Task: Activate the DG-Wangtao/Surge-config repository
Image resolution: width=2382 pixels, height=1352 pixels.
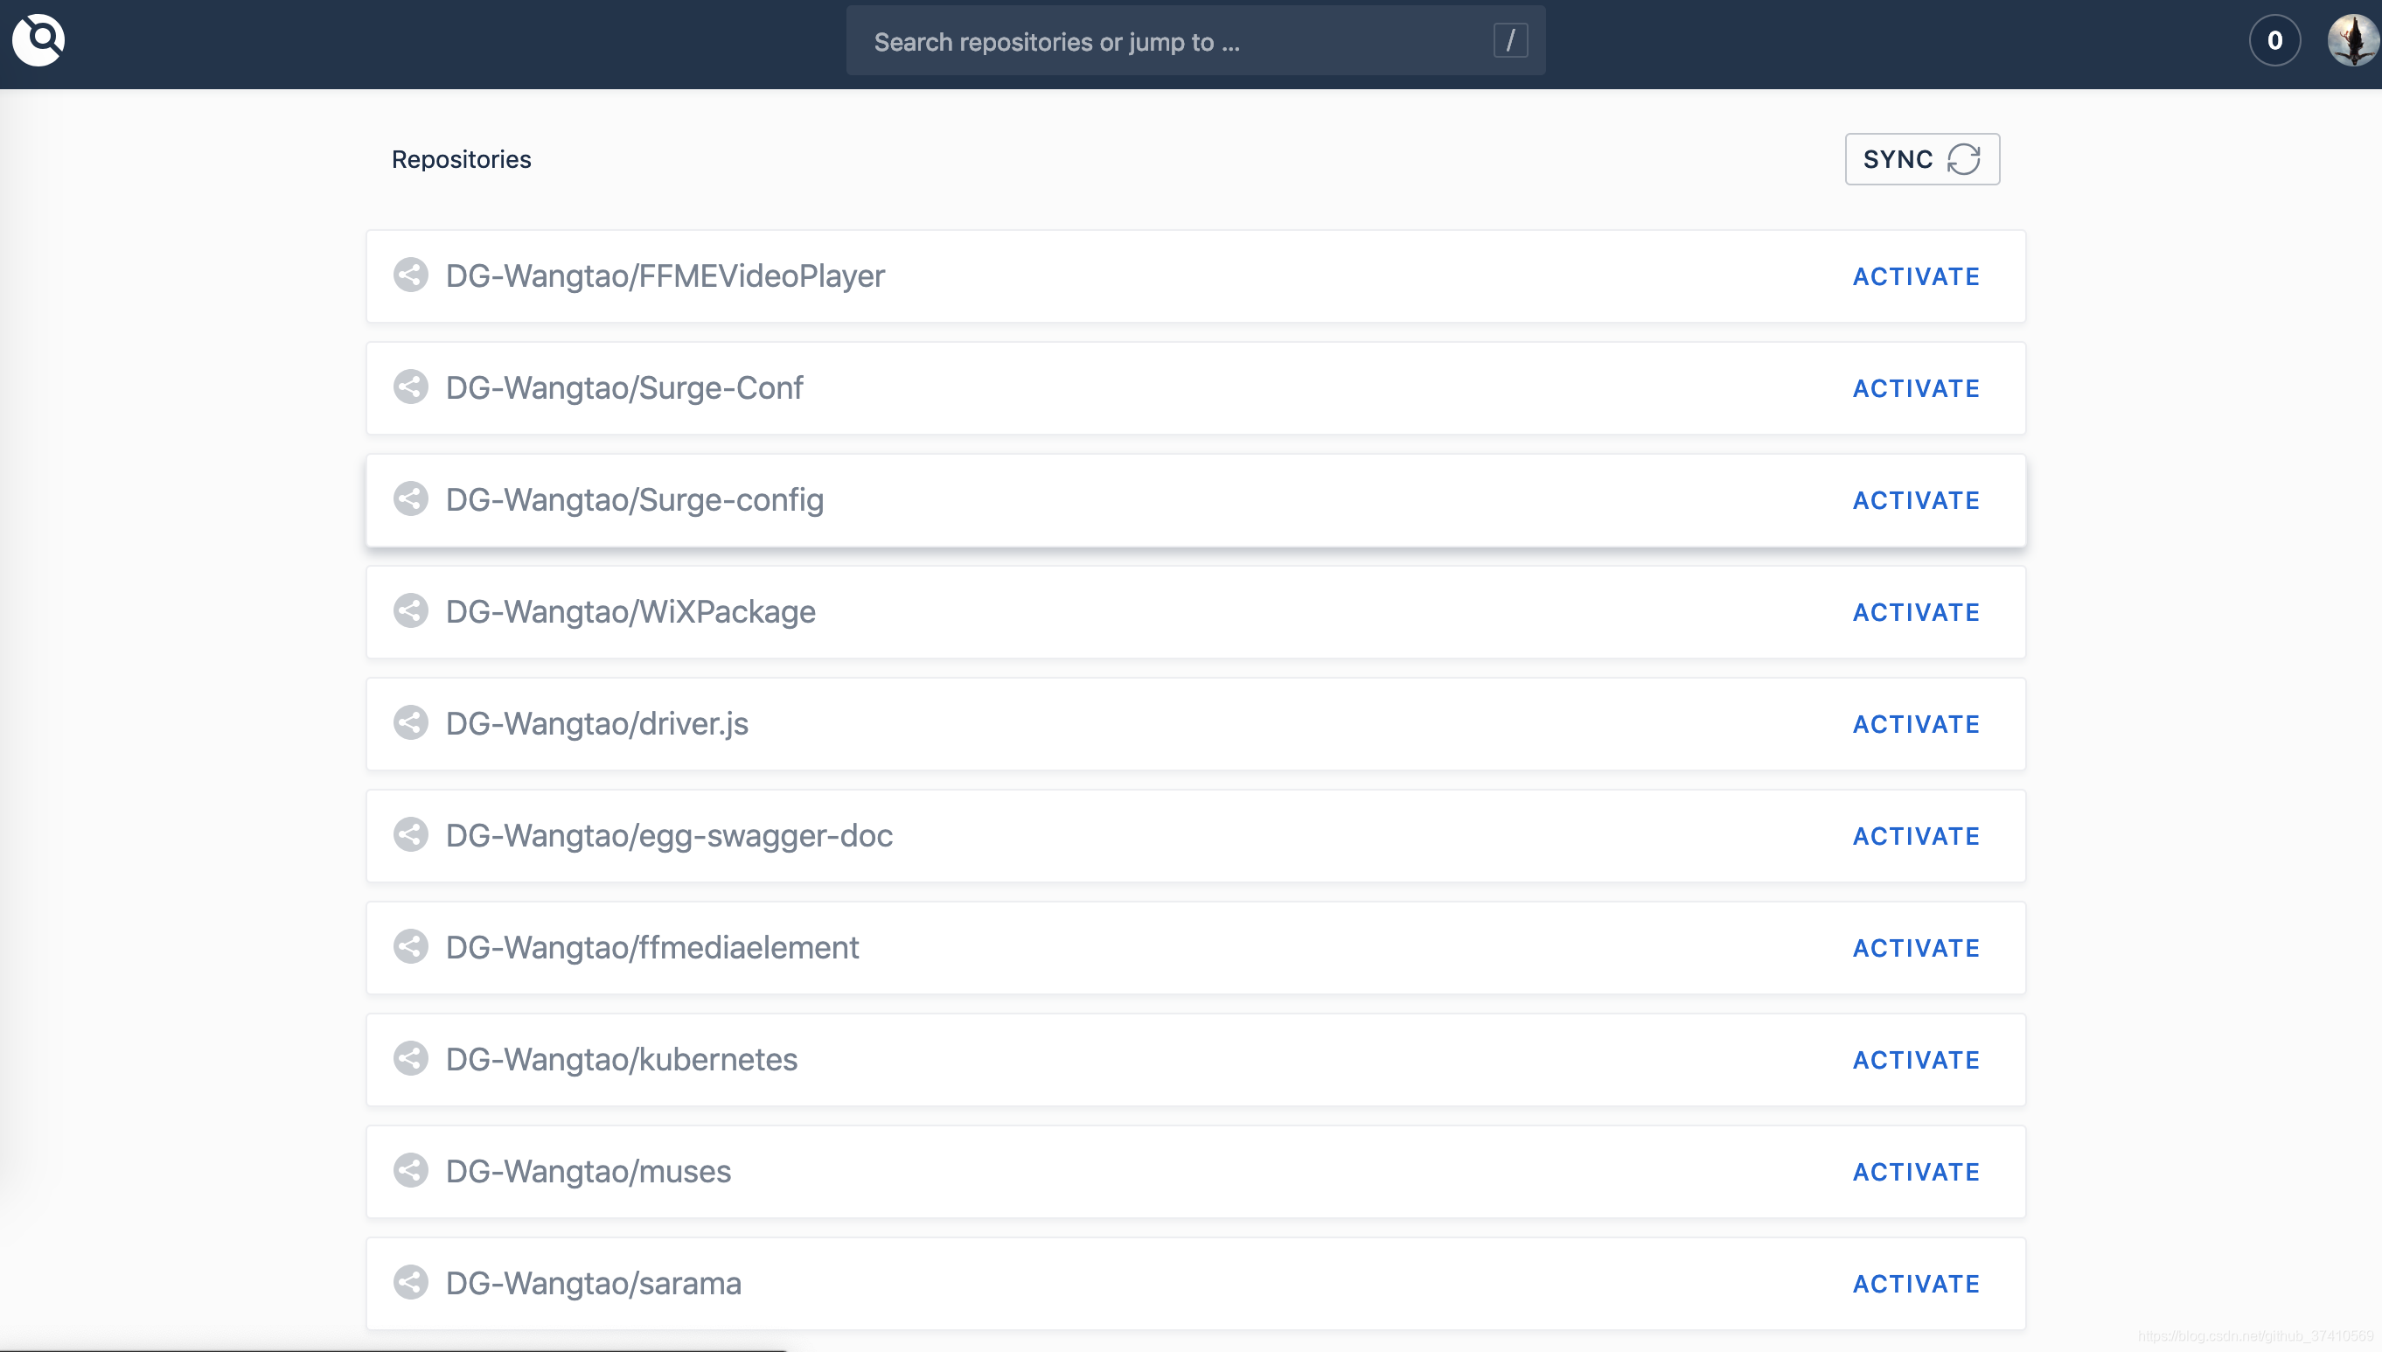Action: [1916, 500]
